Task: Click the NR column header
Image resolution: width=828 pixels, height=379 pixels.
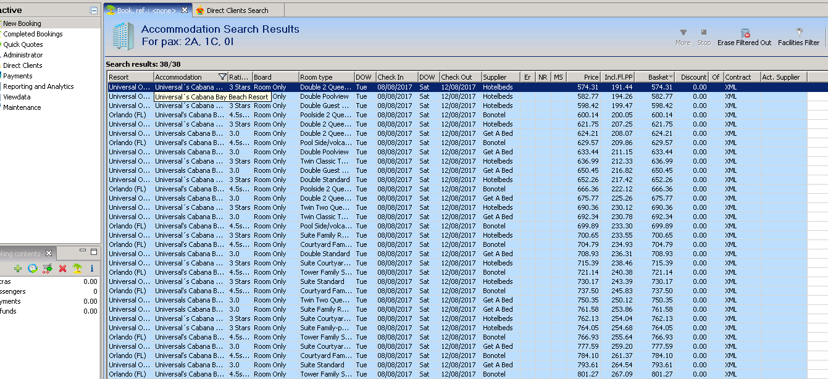Action: (543, 77)
